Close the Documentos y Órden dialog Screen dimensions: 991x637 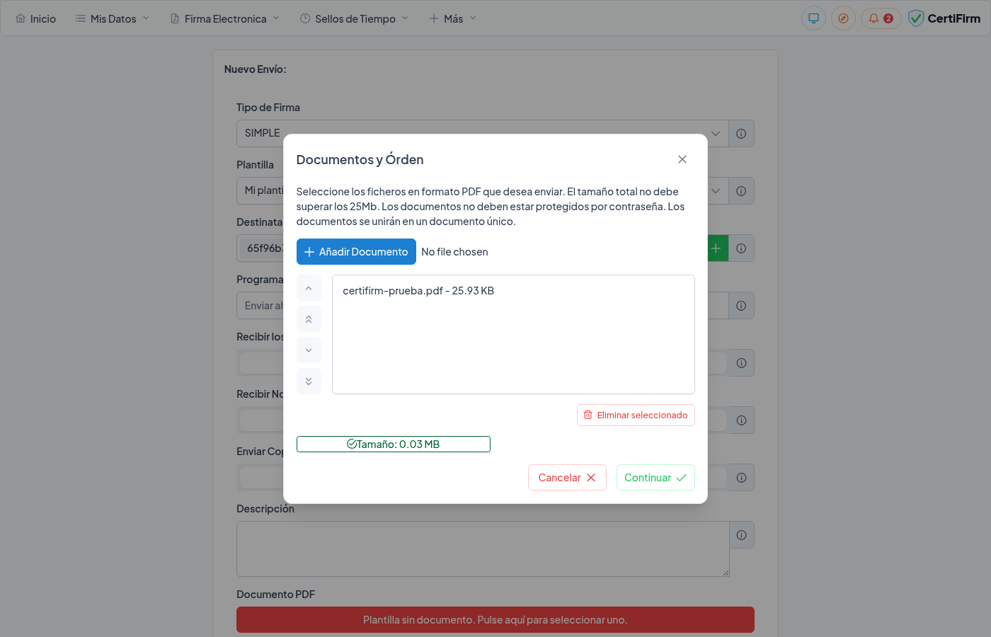pos(682,159)
